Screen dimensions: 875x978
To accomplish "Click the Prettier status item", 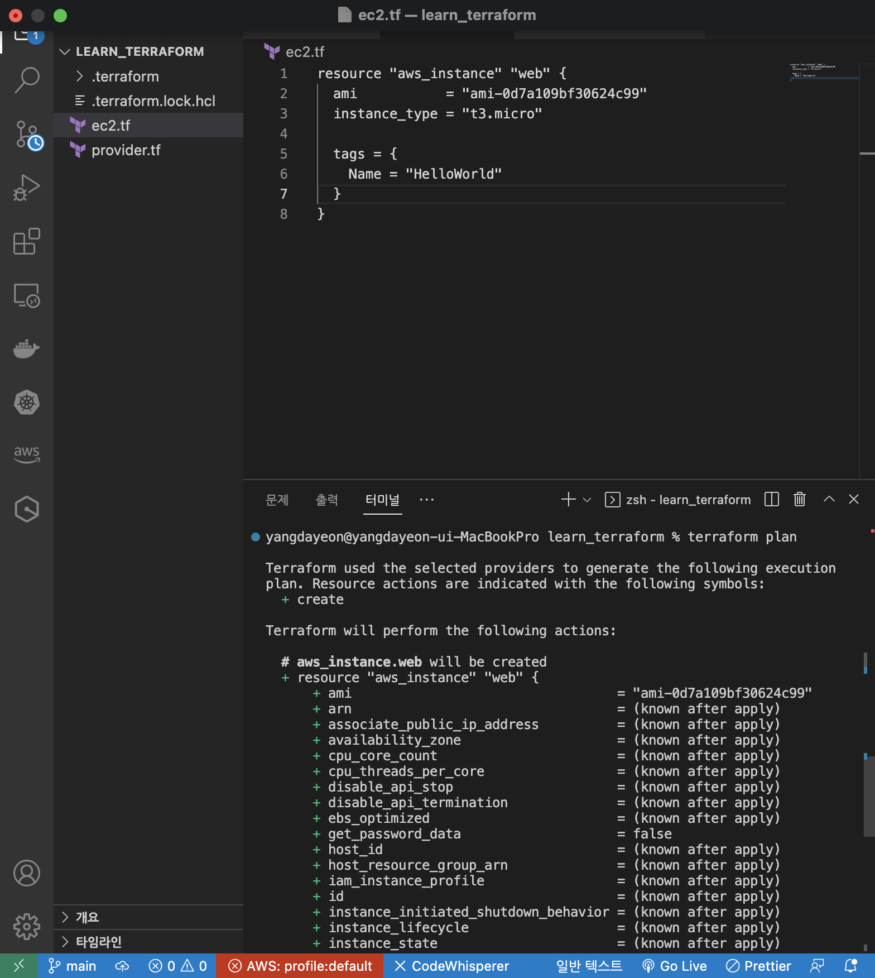I will click(758, 966).
